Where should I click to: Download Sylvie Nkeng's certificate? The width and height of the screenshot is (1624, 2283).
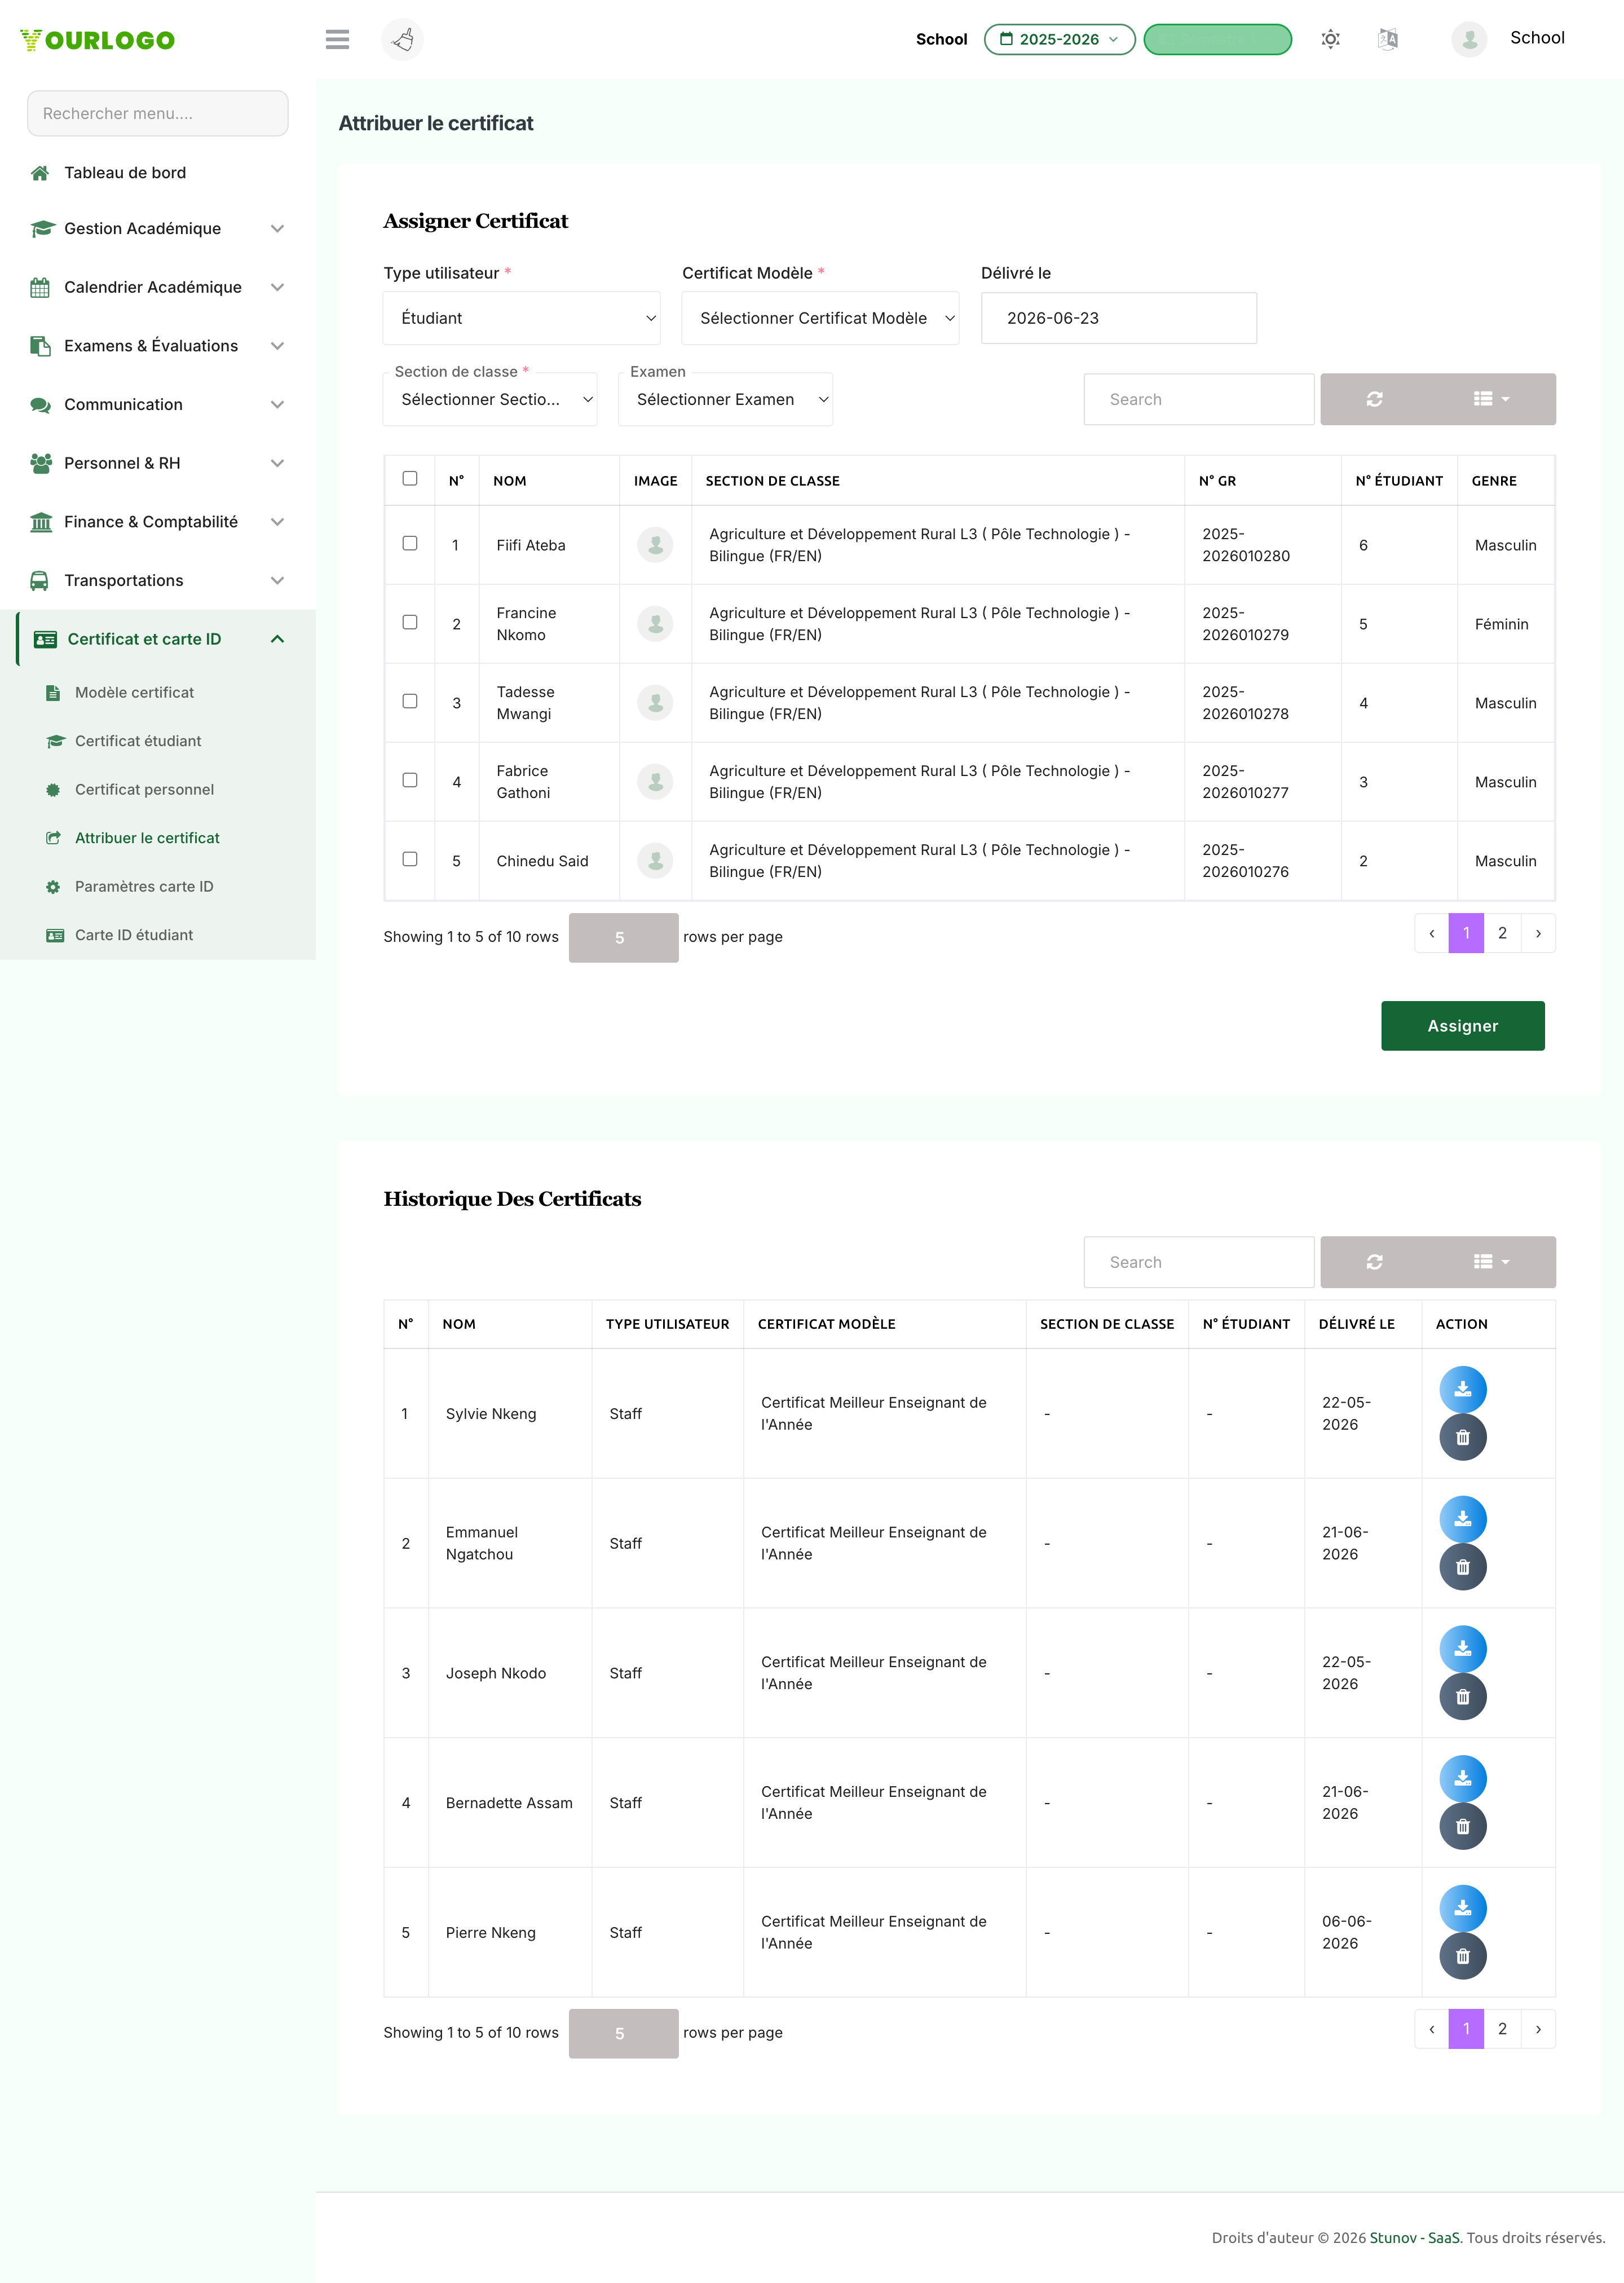pos(1462,1390)
